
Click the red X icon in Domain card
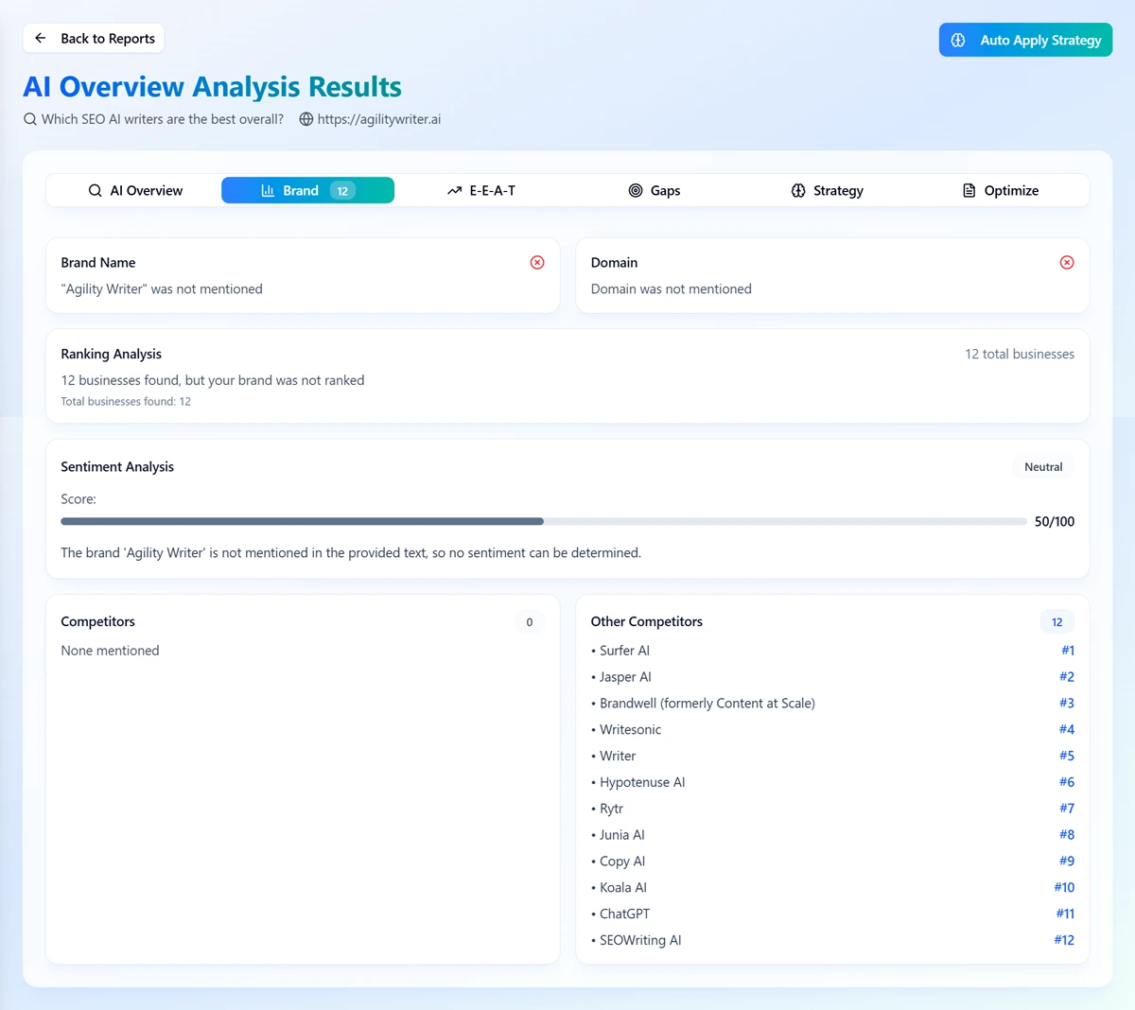click(x=1067, y=262)
